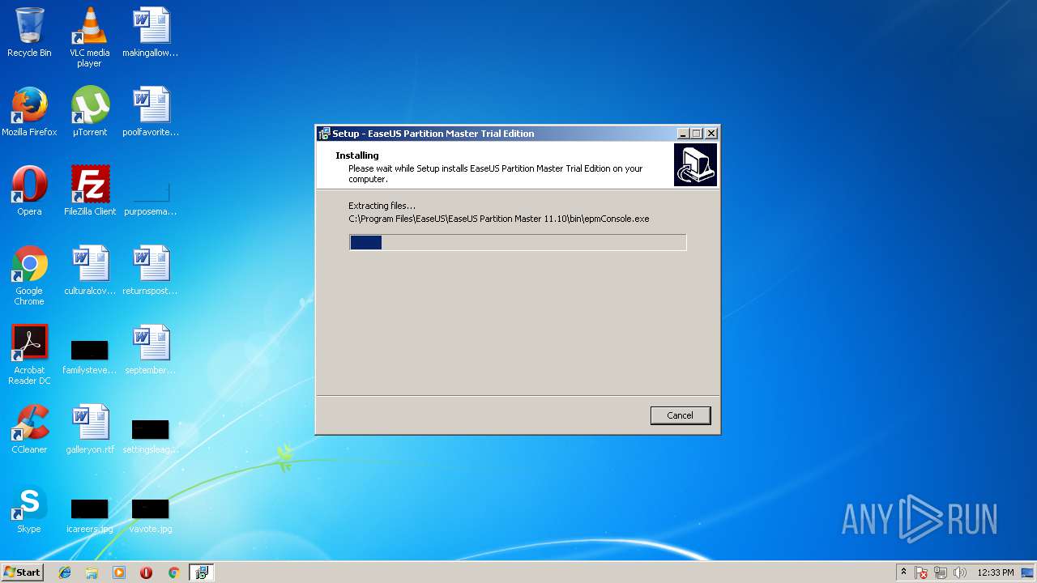Select the icareers.jpg image file
Image resolution: width=1037 pixels, height=583 pixels.
[90, 515]
